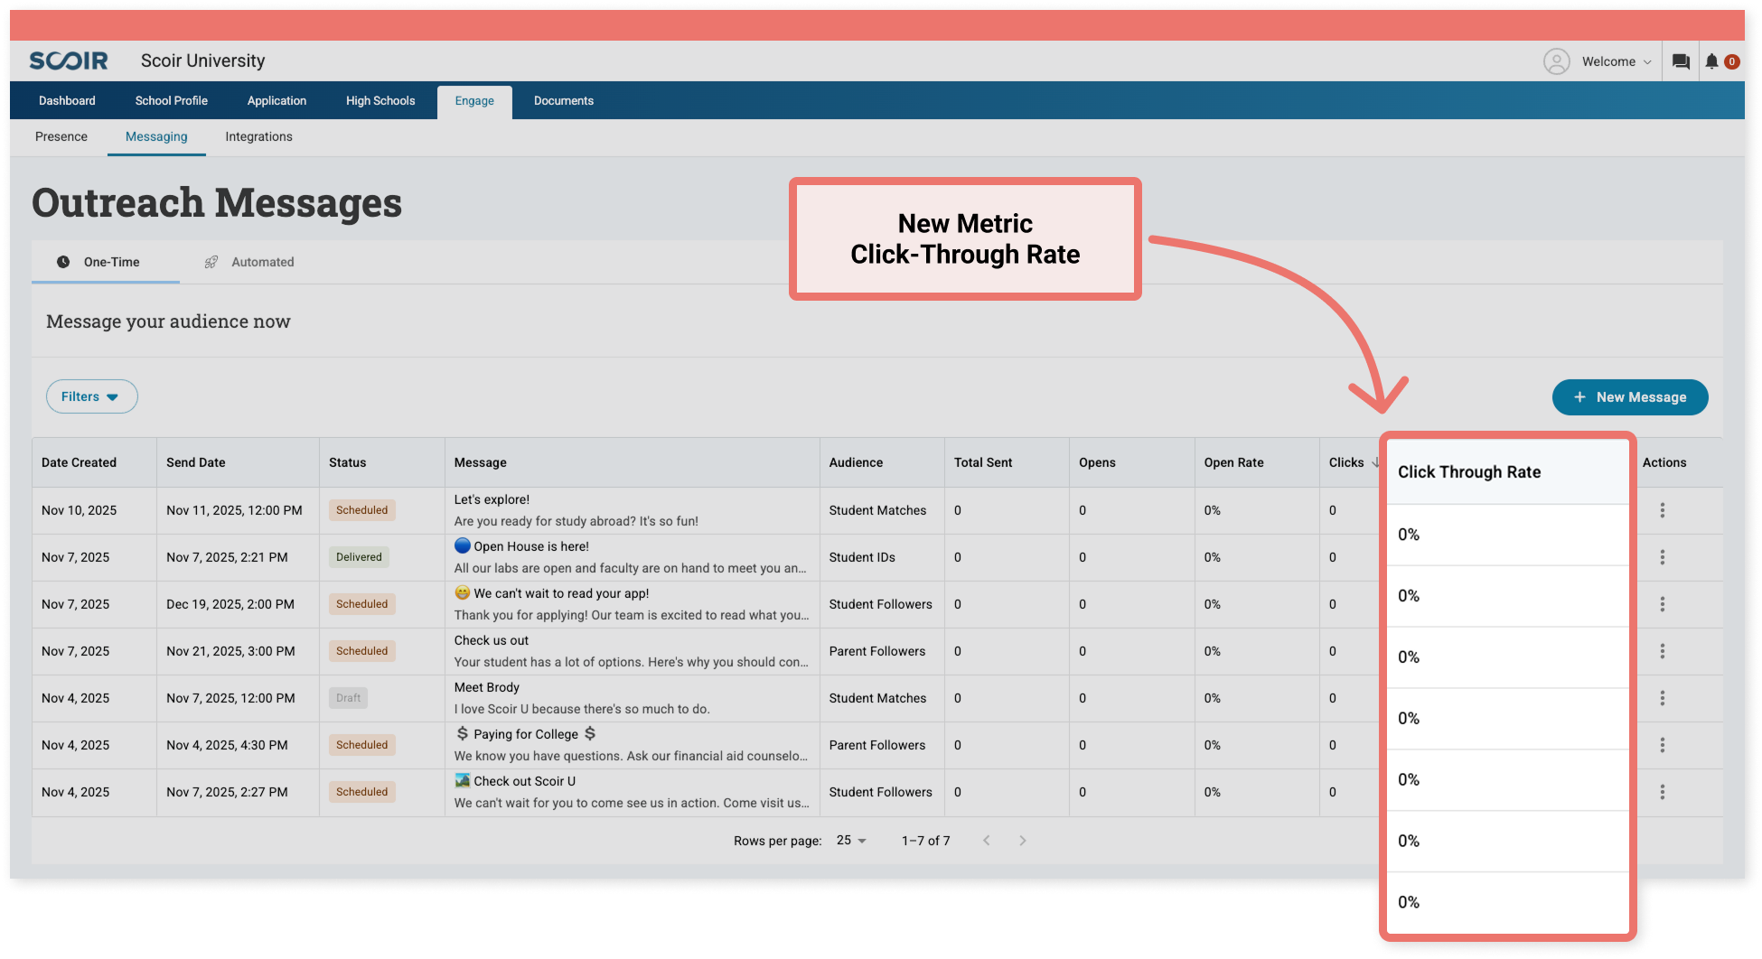Open the Integrations sub-tab
This screenshot has height=959, width=1762.
(258, 136)
